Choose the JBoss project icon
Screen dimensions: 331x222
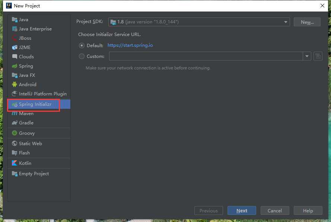click(x=15, y=38)
